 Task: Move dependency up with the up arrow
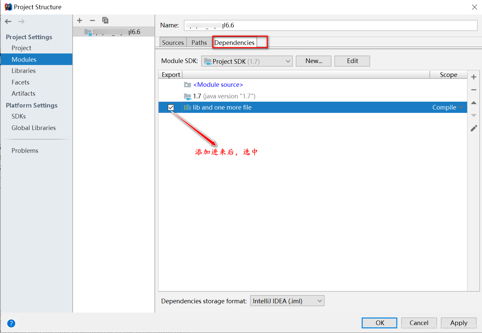click(x=474, y=103)
